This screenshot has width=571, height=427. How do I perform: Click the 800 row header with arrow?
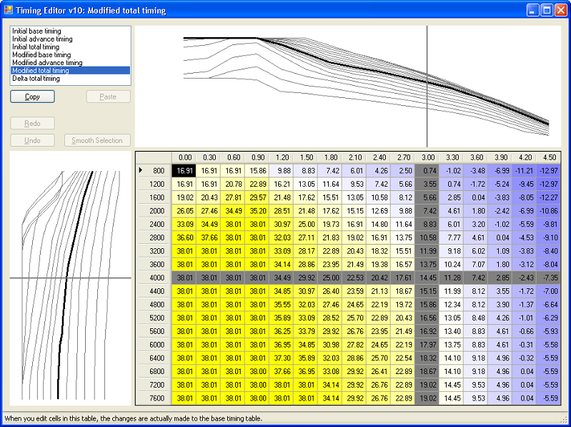pos(154,171)
